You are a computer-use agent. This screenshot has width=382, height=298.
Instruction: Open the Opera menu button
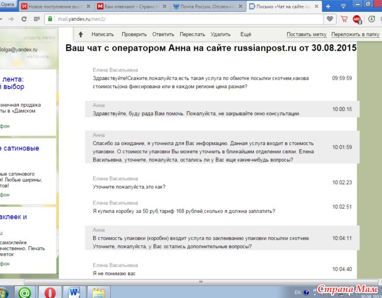8,4
